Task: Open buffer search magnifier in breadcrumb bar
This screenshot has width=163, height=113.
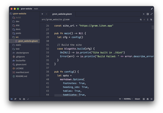Action: tap(141, 20)
